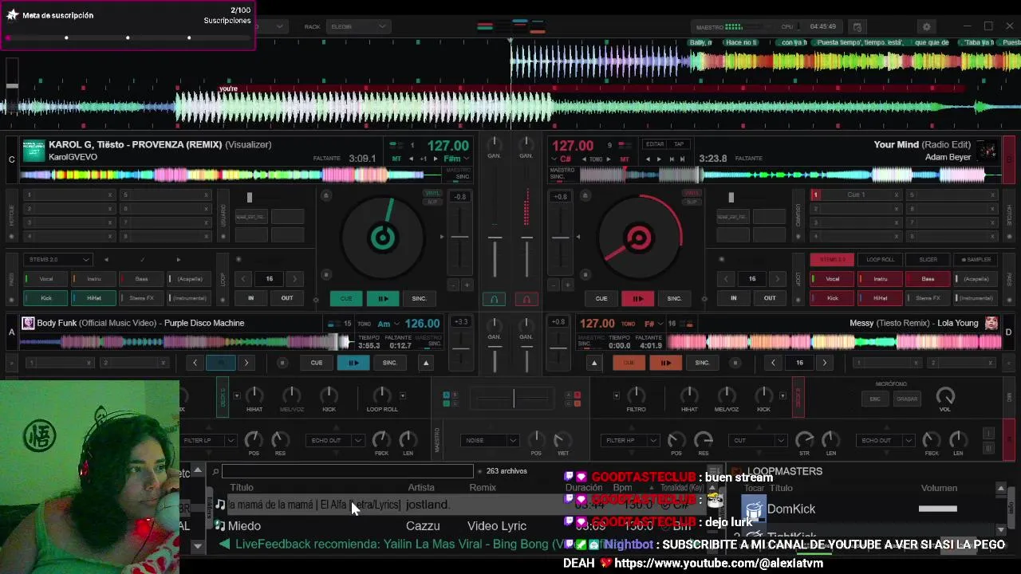Click CUE on the Your Mind deck
Image resolution: width=1021 pixels, height=574 pixels.
coord(601,298)
